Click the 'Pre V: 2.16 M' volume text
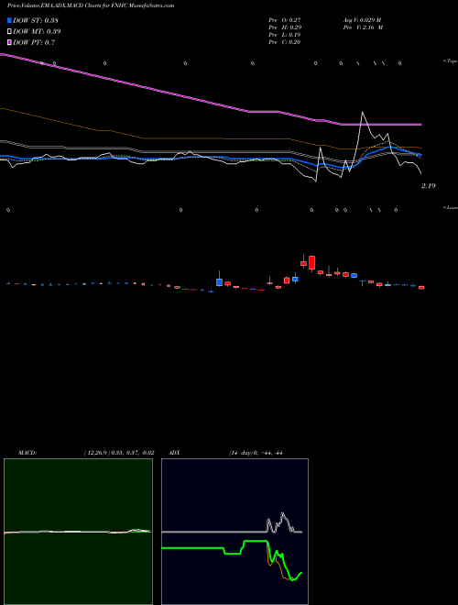This screenshot has width=458, height=605. (363, 27)
